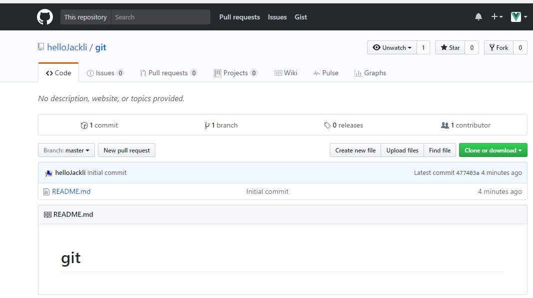This screenshot has height=298, width=533.
Task: Open Pull requests in top navigation
Action: coord(240,17)
